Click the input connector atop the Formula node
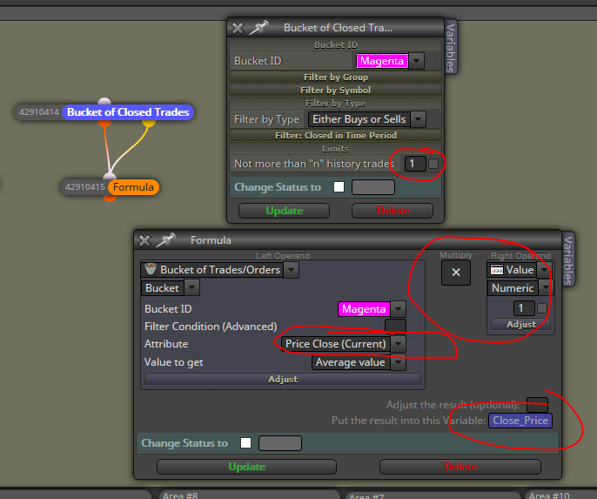This screenshot has height=499, width=597. click(x=110, y=176)
